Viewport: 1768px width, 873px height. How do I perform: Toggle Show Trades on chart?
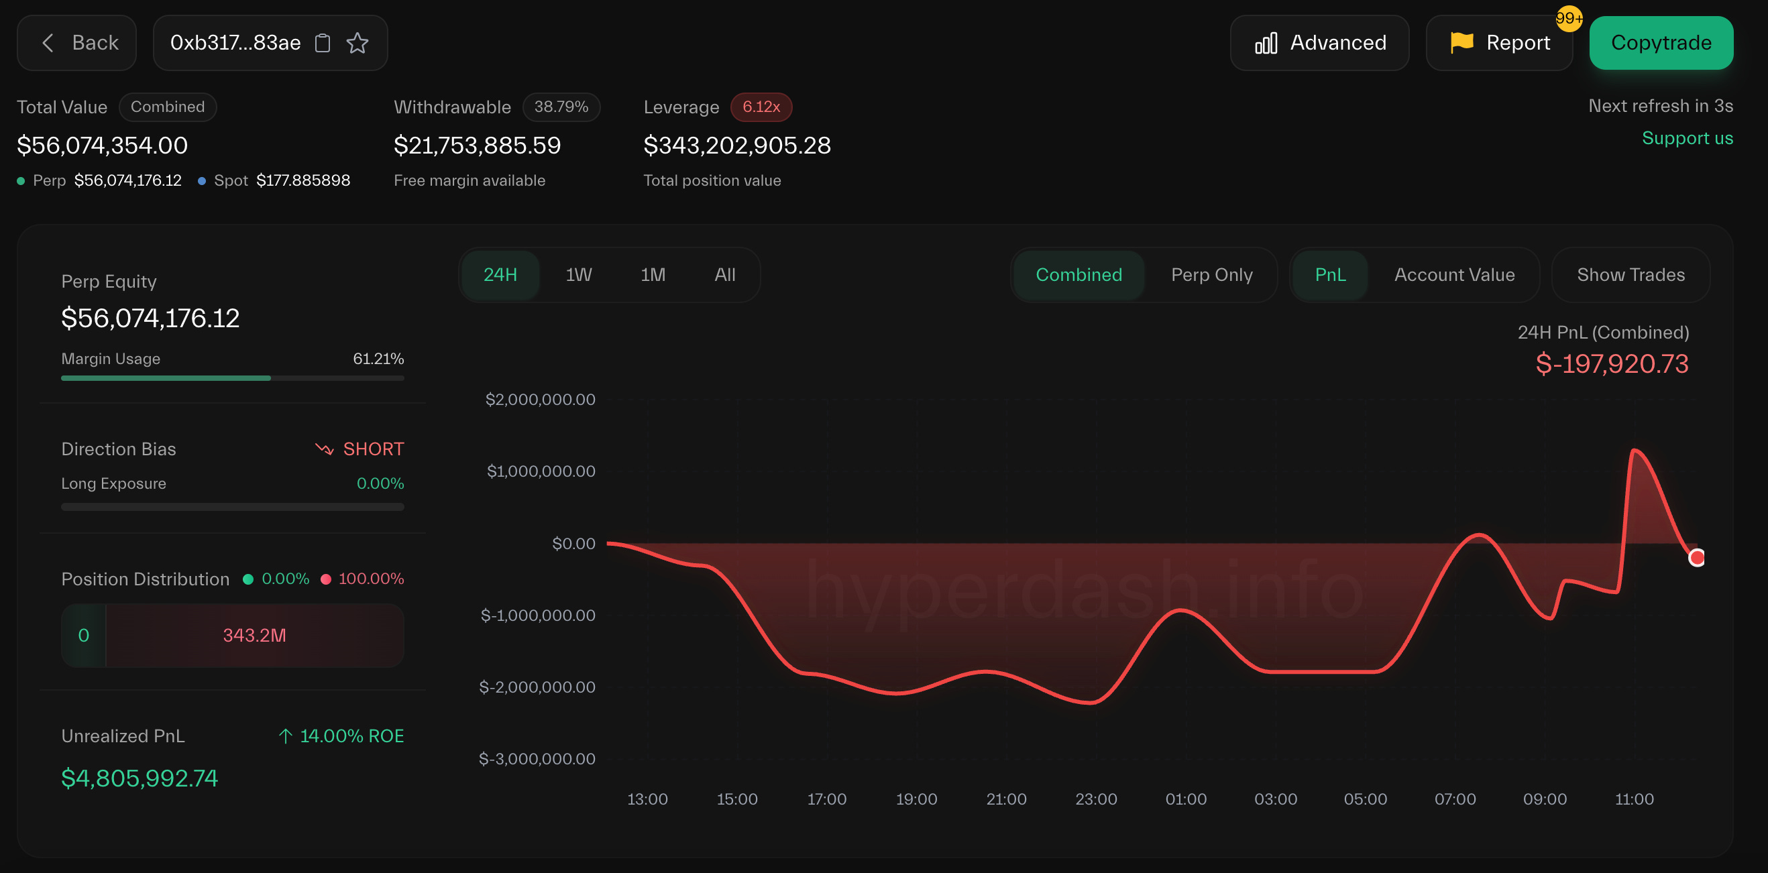(x=1630, y=274)
